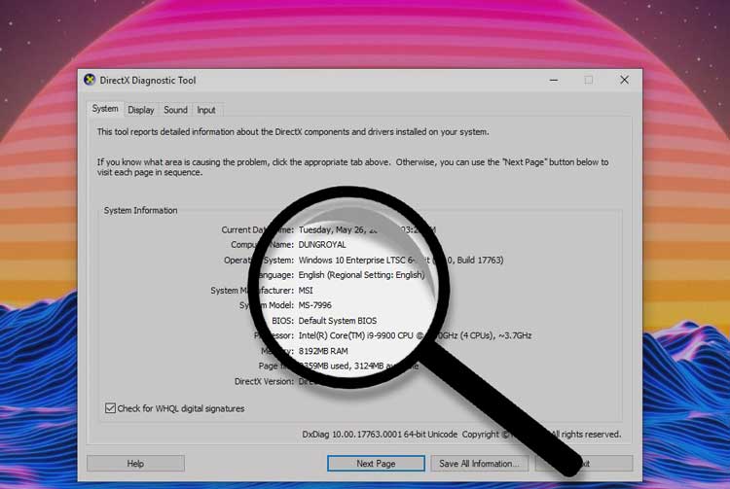730x489 pixels.
Task: Click the Next Page button
Action: tap(376, 464)
